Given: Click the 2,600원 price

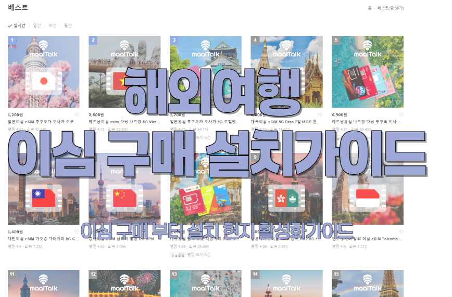Looking at the screenshot, I should [96, 114].
